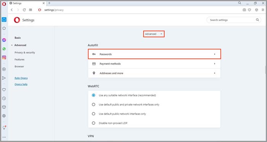The image size is (267, 142).
Task: Open Browser settings section
Action: (x=19, y=66)
